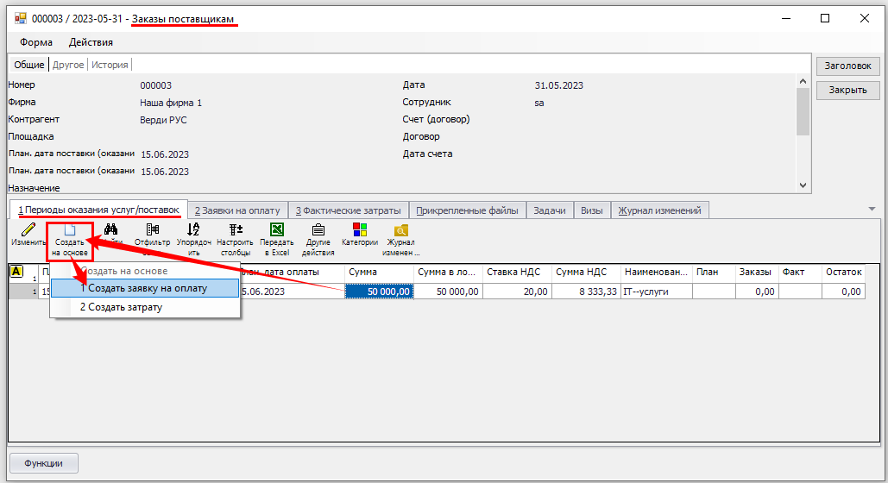This screenshot has width=888, height=483.
Task: Switch to the Фактические затраты tab
Action: (348, 210)
